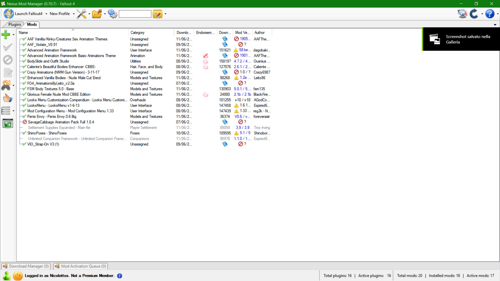Open version link 5.0.1 for FSM Body Textures
Screen dimensions: 500x281
pyautogui.click(x=242, y=89)
